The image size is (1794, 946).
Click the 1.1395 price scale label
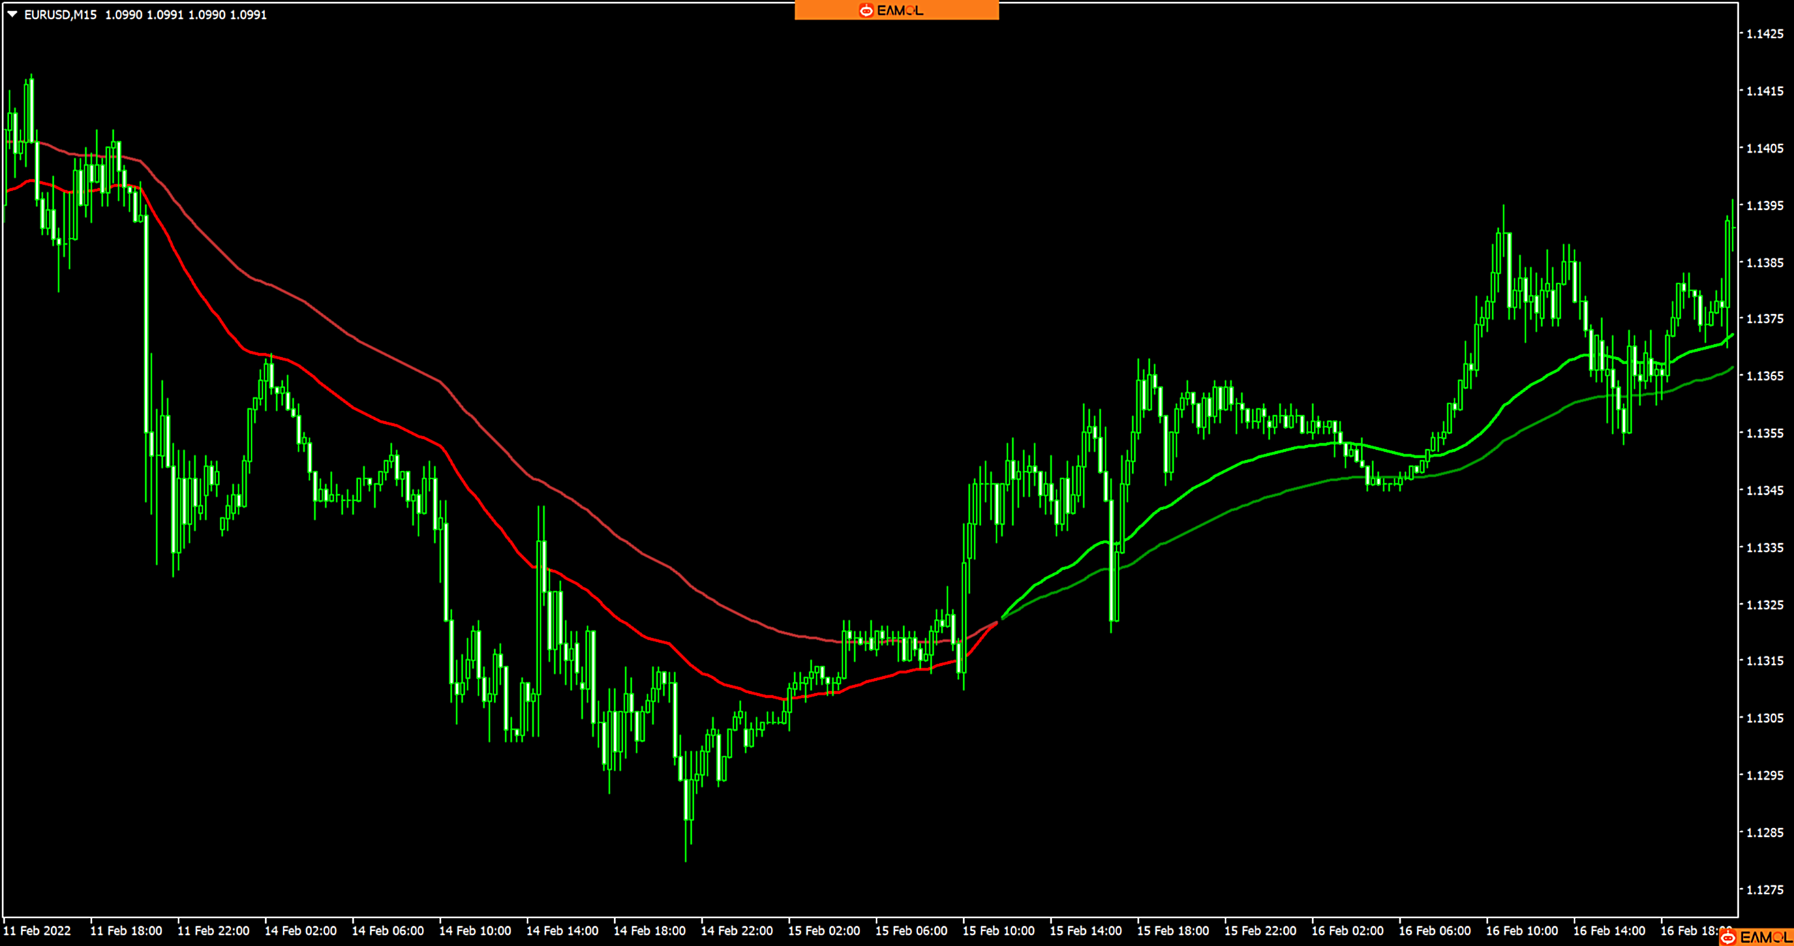pos(1765,206)
